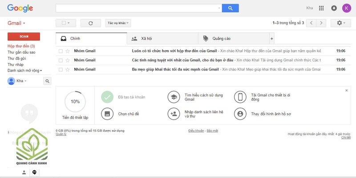Click 'Chọn chủ đề' text

[x=129, y=114]
